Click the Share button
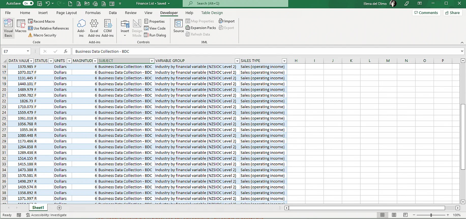This screenshot has width=466, height=219. [x=452, y=13]
